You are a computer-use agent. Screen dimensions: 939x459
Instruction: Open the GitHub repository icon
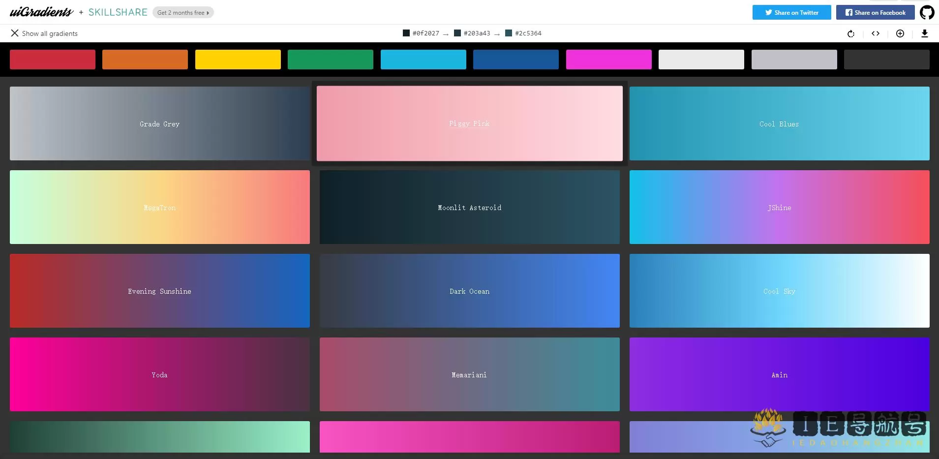pyautogui.click(x=928, y=12)
